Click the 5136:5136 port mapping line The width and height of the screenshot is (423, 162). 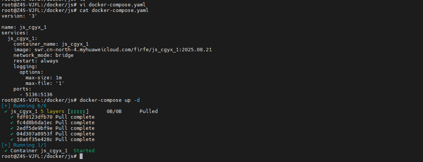click(36, 95)
